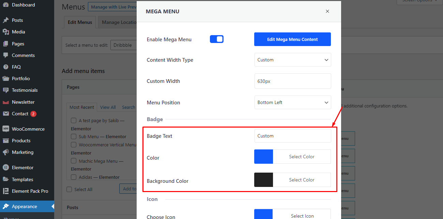The image size is (443, 219).
Task: Switch to the Edit Menus tab
Action: point(80,22)
